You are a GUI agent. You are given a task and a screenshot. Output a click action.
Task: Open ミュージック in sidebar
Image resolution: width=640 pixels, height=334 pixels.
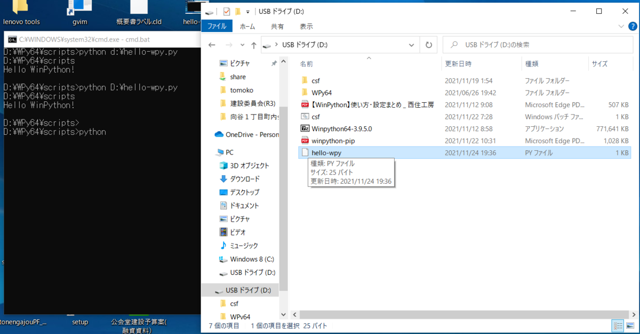[244, 245]
